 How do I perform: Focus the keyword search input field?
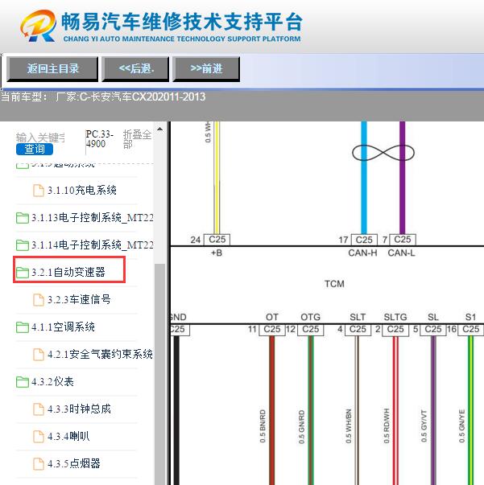click(40, 138)
